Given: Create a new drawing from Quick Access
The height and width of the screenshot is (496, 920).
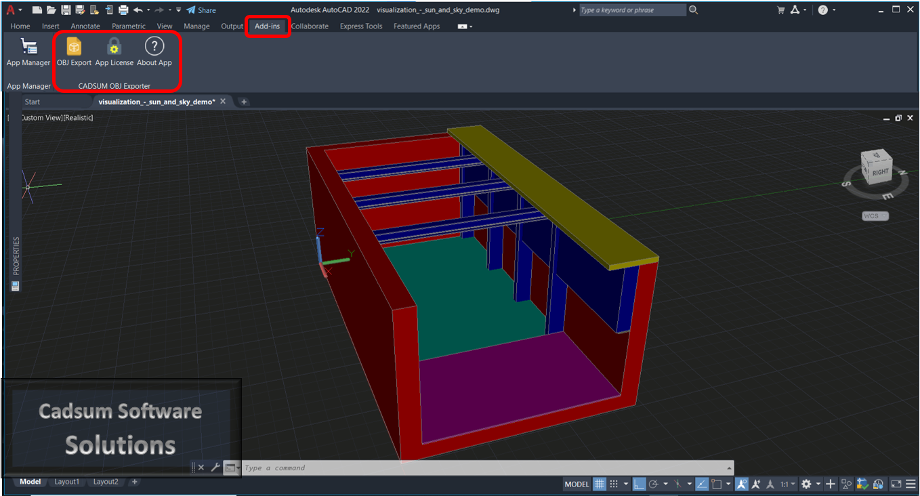Looking at the screenshot, I should point(37,10).
